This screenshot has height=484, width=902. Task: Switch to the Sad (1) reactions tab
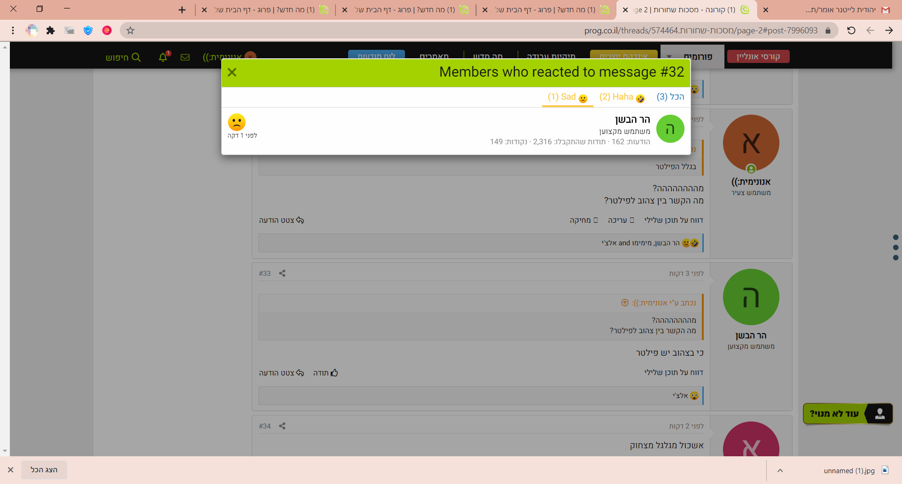568,97
